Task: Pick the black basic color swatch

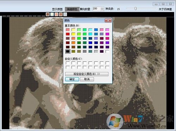Action: coord(68,51)
